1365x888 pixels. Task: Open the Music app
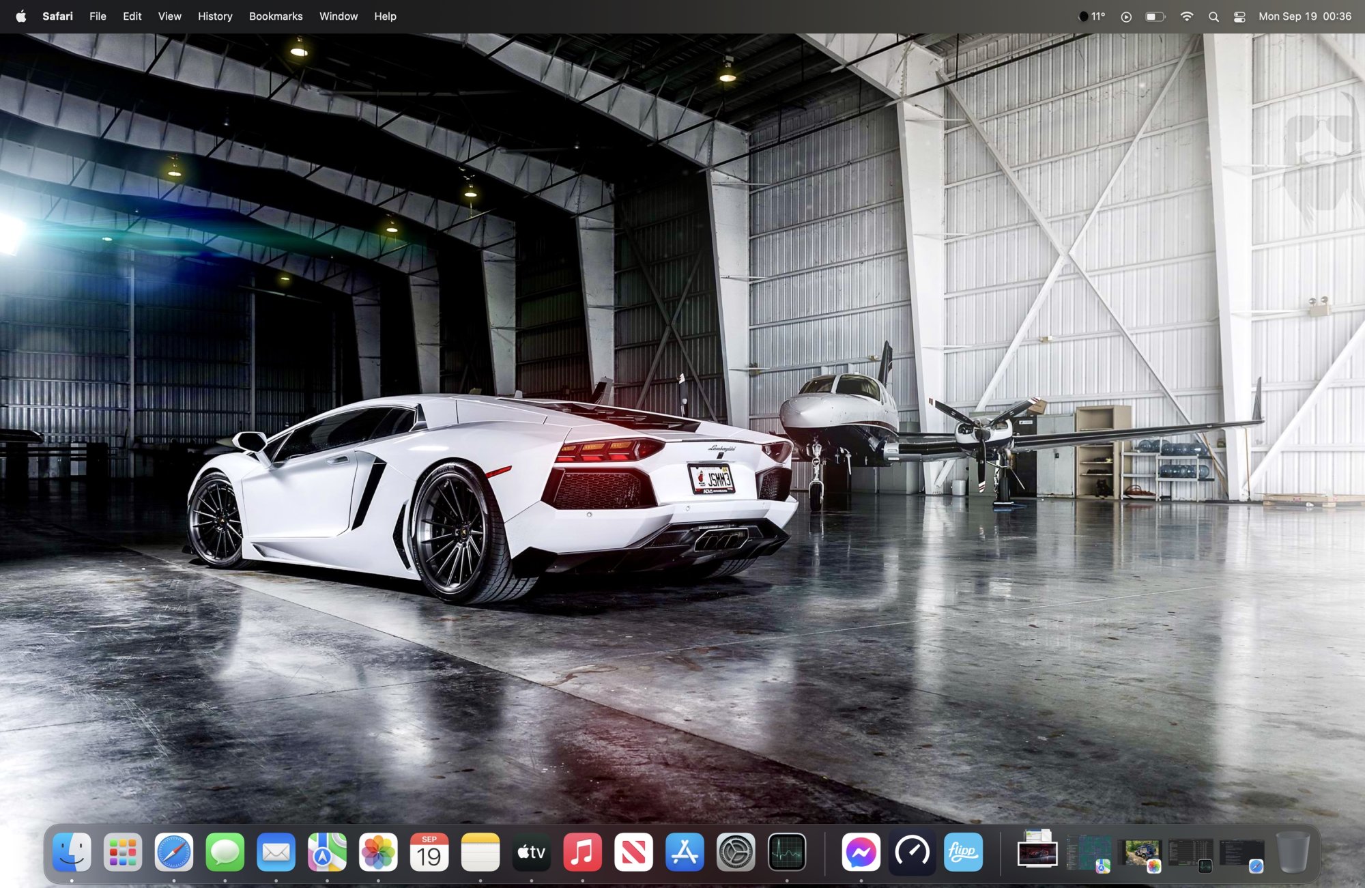tap(582, 852)
